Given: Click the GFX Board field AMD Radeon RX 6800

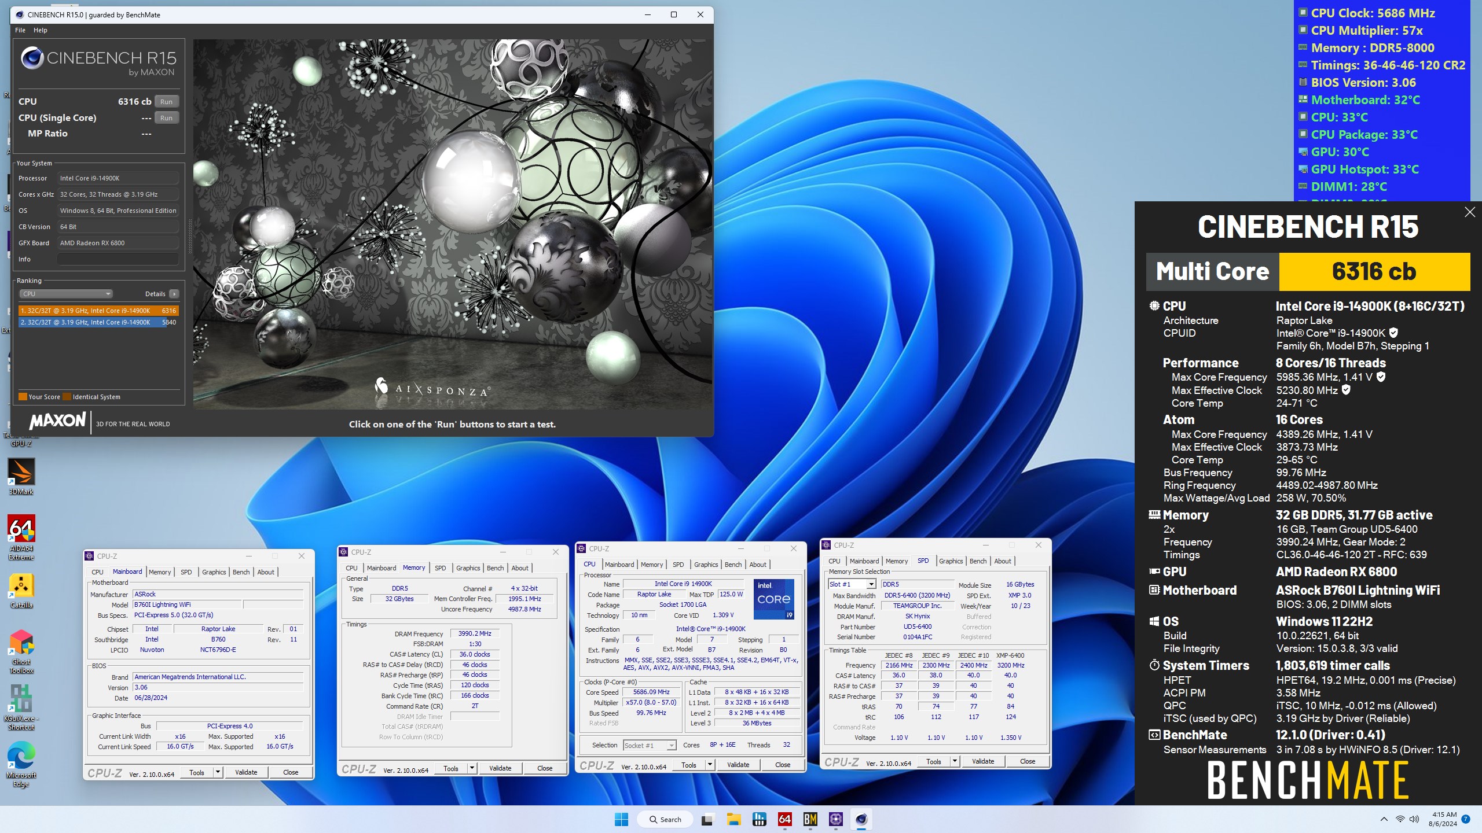Looking at the screenshot, I should click(x=118, y=243).
